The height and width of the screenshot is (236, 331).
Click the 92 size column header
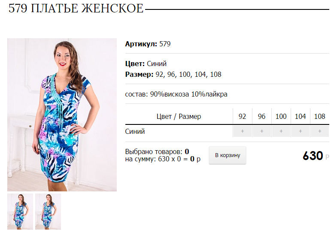coord(242,116)
